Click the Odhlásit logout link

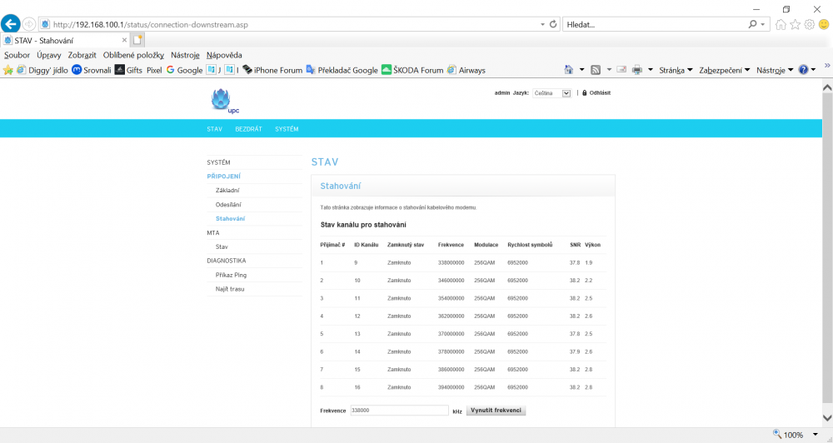600,93
